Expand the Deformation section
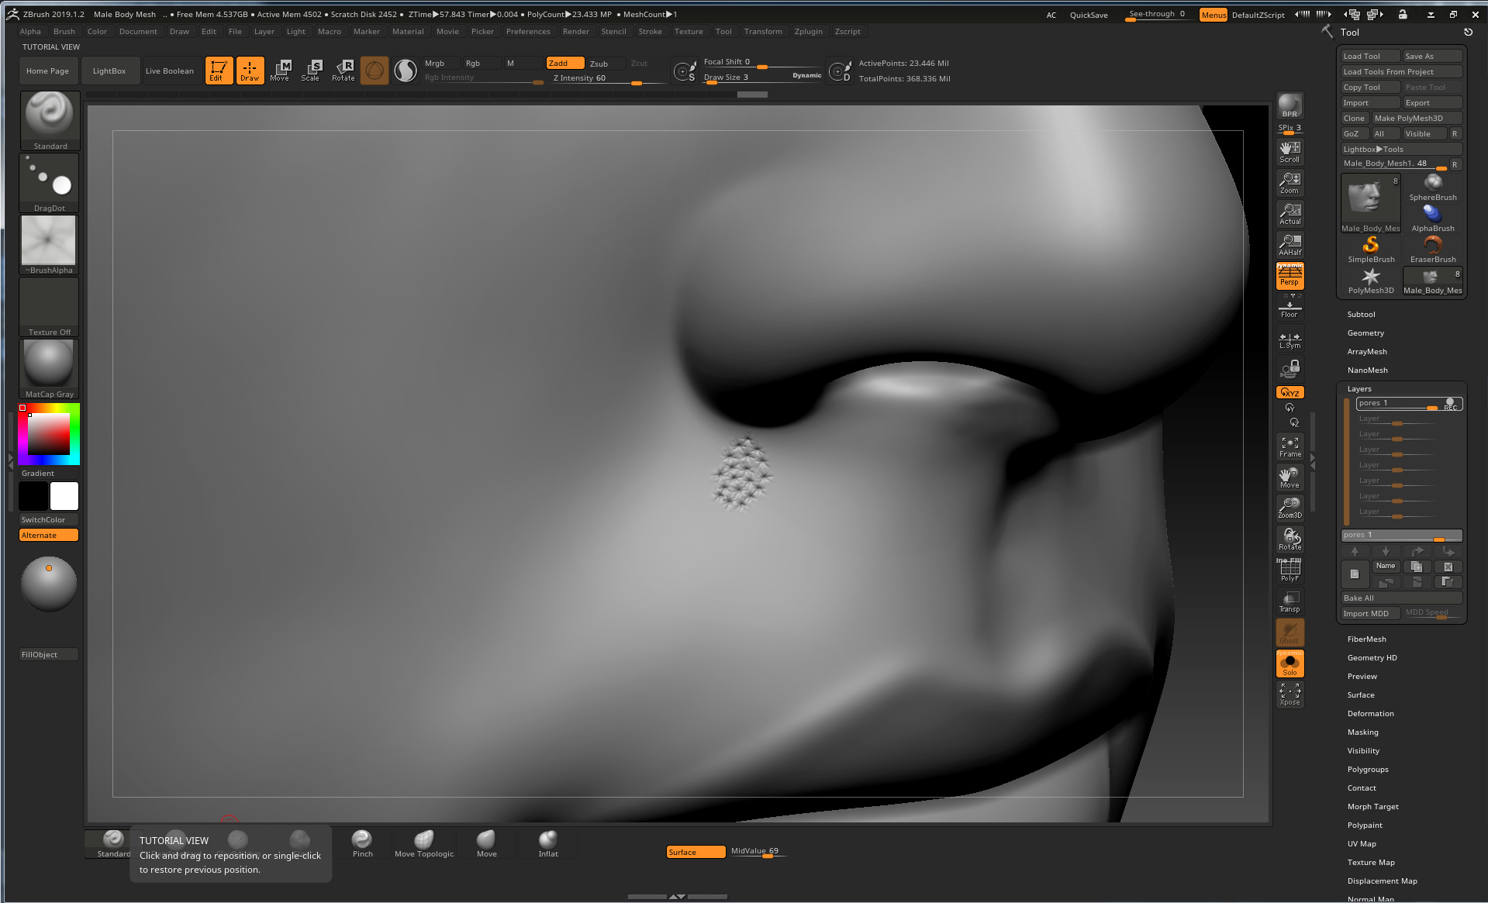 click(x=1370, y=714)
